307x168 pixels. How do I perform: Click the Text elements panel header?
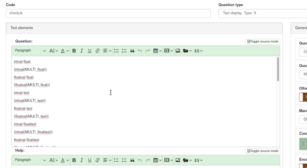(144, 28)
